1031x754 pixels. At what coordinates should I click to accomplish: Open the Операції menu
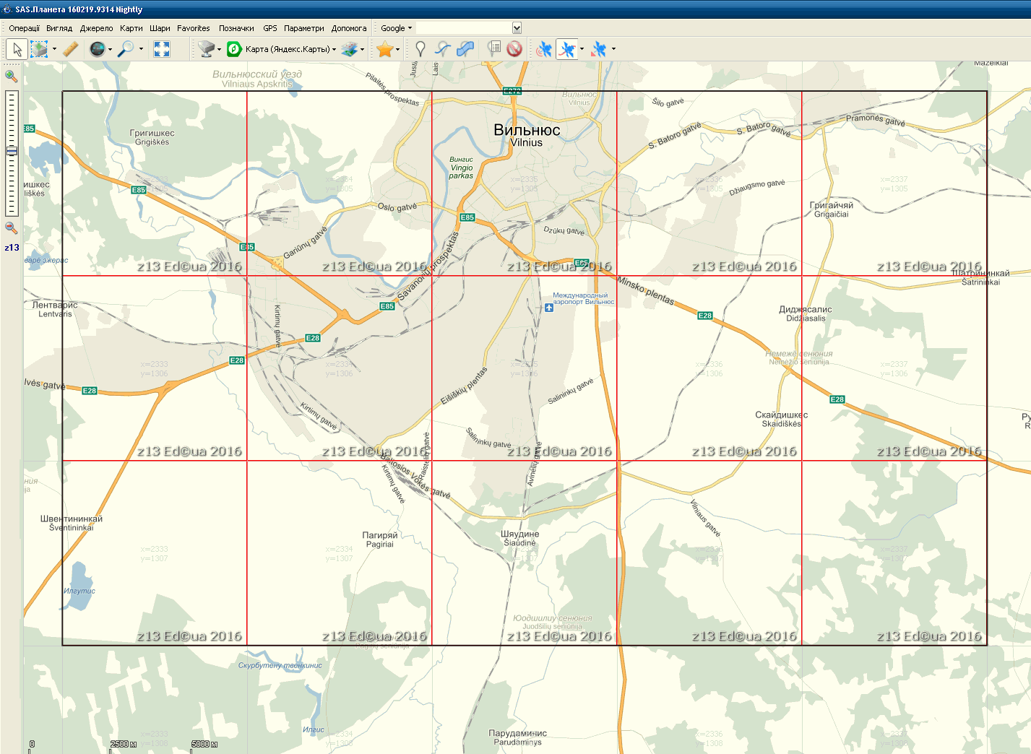pos(24,28)
